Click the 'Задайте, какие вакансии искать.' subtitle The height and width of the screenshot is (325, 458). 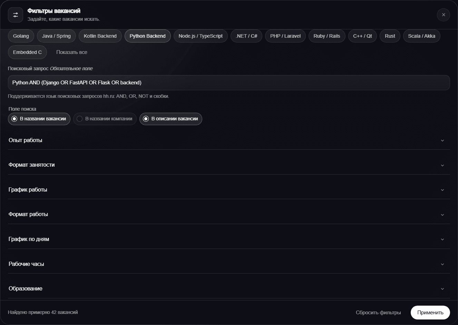pyautogui.click(x=64, y=19)
